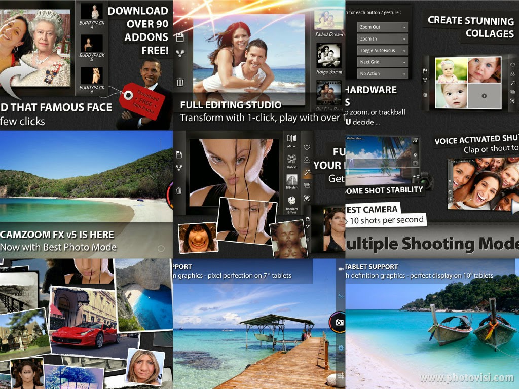This screenshot has width=519, height=389.
Task: Select the blue-eyed baby collage photo
Action: coord(484,70)
